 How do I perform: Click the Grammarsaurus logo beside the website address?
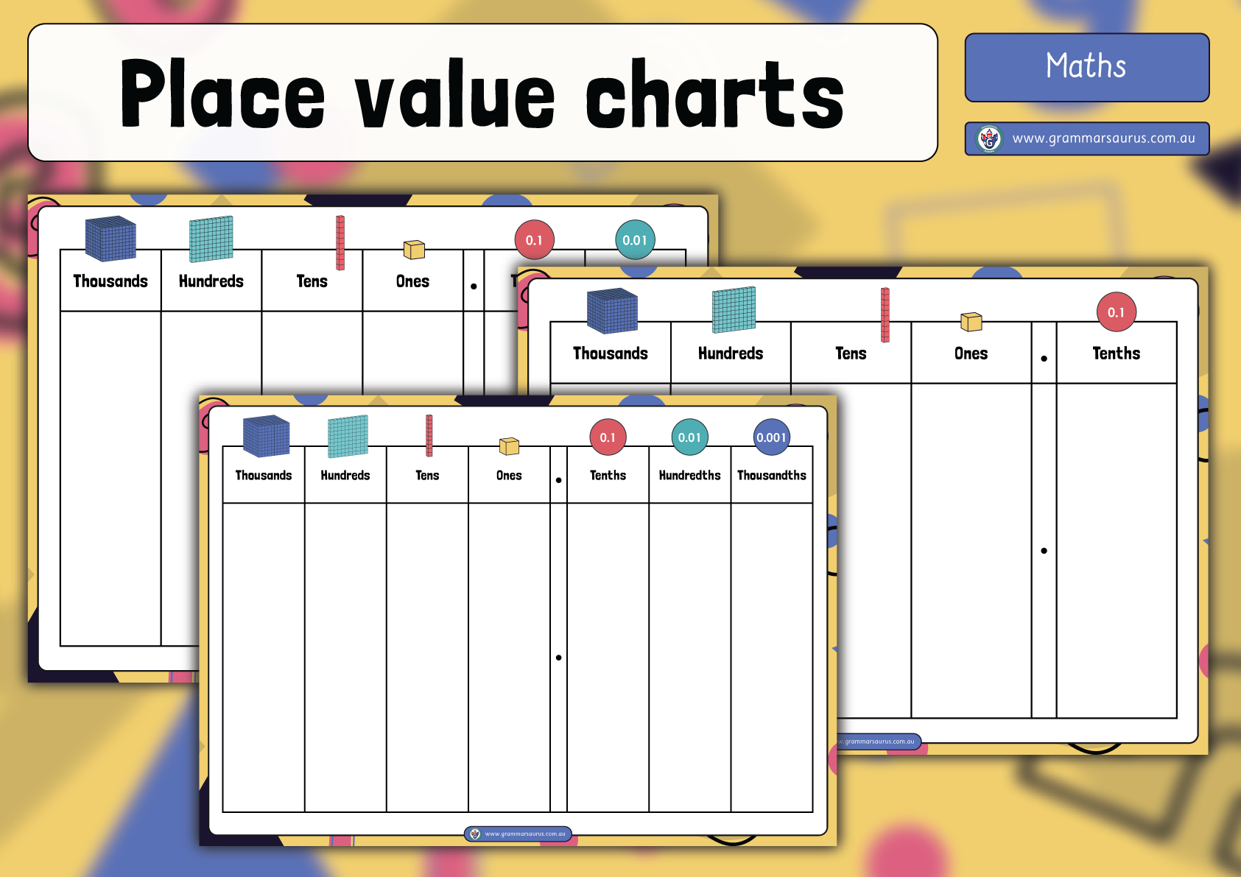point(988,137)
